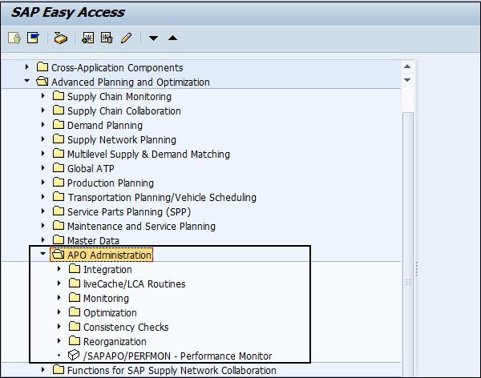
Task: Select the Supply Network Planning entry
Action: (122, 140)
